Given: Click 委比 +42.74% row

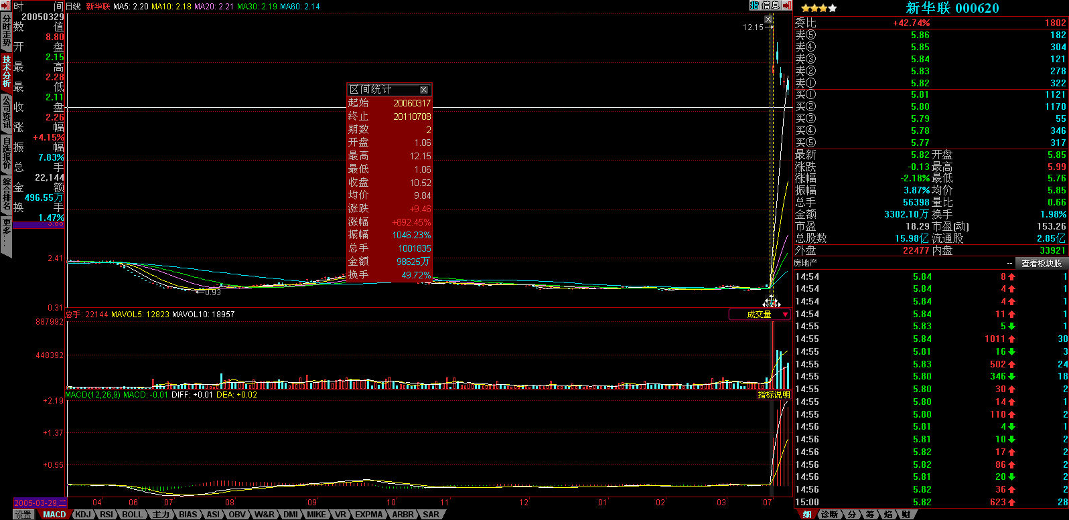Looking at the screenshot, I should pyautogui.click(x=930, y=23).
